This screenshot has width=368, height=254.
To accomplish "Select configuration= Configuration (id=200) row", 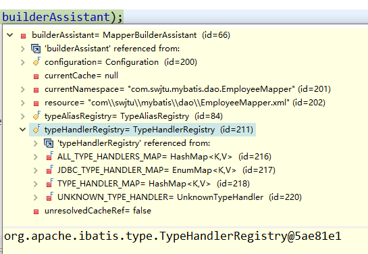I will [x=121, y=62].
